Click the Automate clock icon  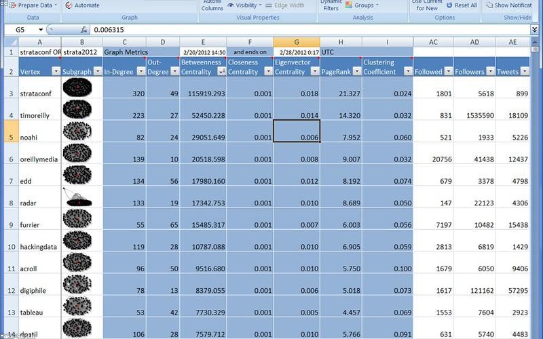click(x=69, y=5)
